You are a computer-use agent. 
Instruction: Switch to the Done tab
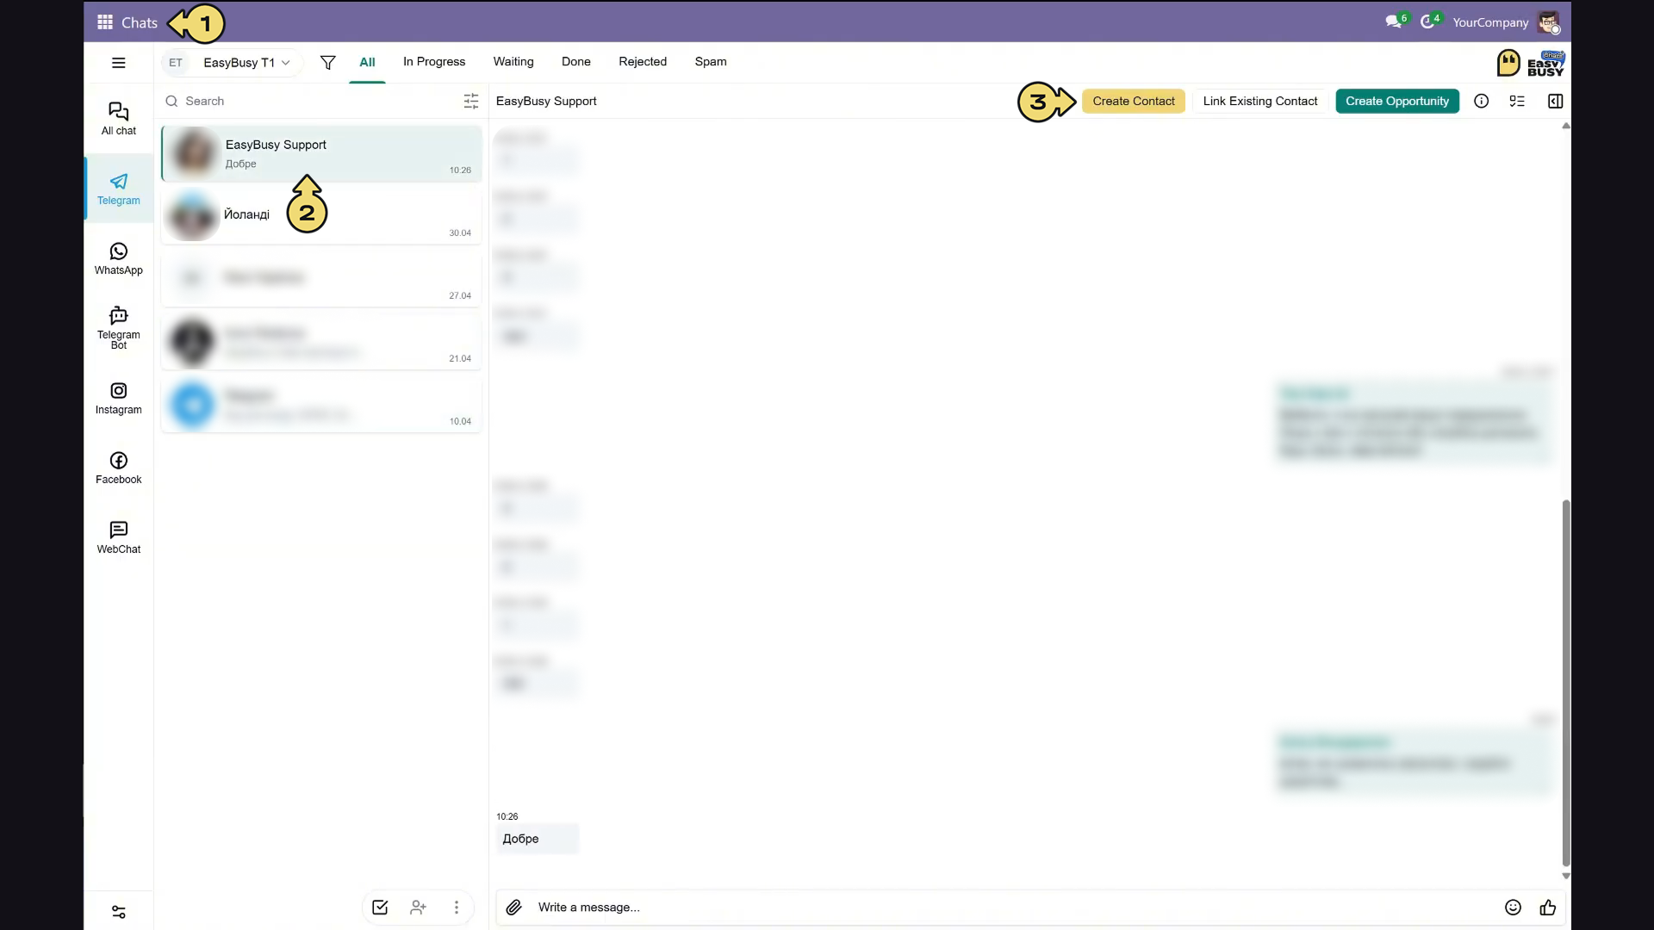pos(576,62)
